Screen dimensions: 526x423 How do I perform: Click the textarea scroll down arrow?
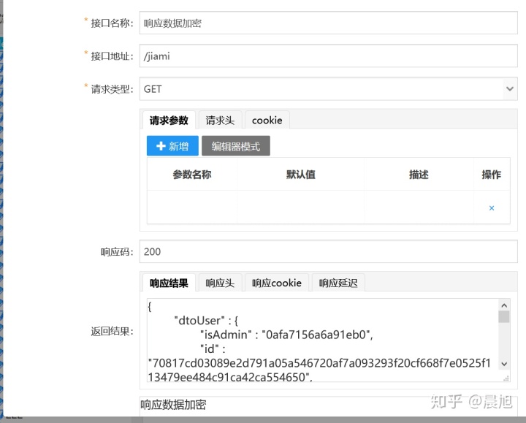[504, 364]
